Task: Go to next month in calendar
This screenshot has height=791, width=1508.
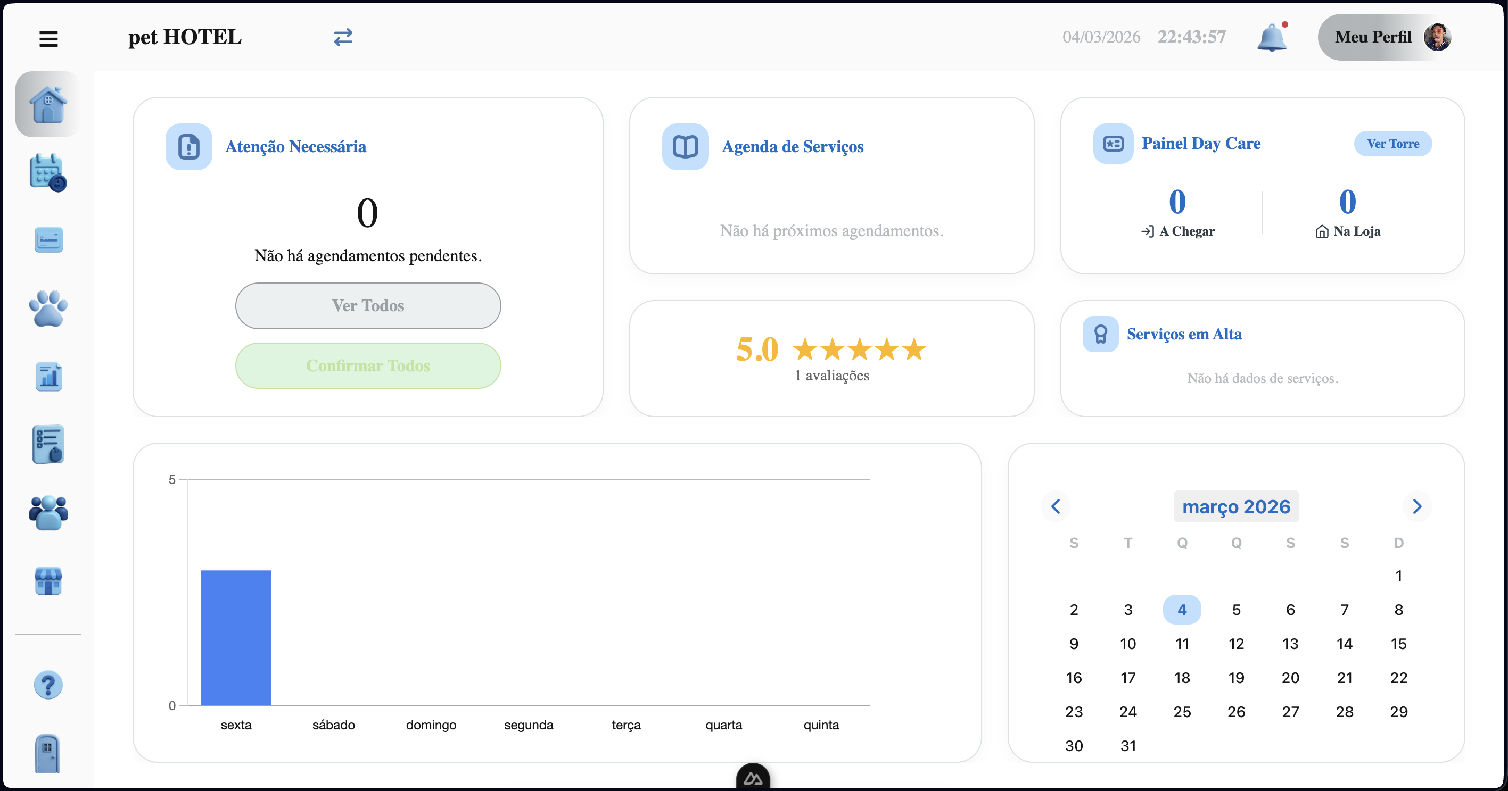Action: click(x=1416, y=506)
